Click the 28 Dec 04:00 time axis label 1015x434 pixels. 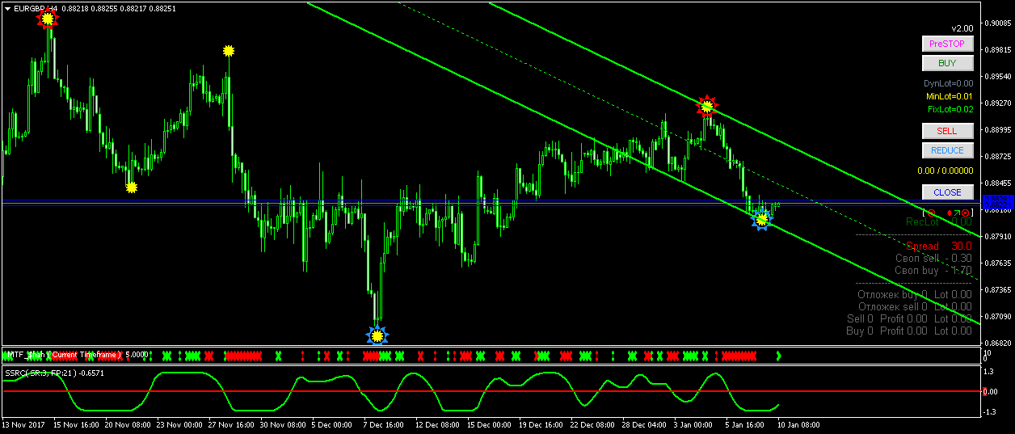tap(643, 423)
